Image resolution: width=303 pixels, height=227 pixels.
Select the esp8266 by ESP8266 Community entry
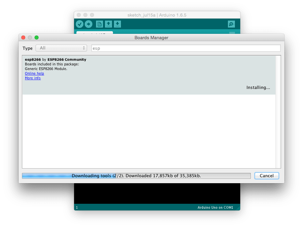[149, 75]
